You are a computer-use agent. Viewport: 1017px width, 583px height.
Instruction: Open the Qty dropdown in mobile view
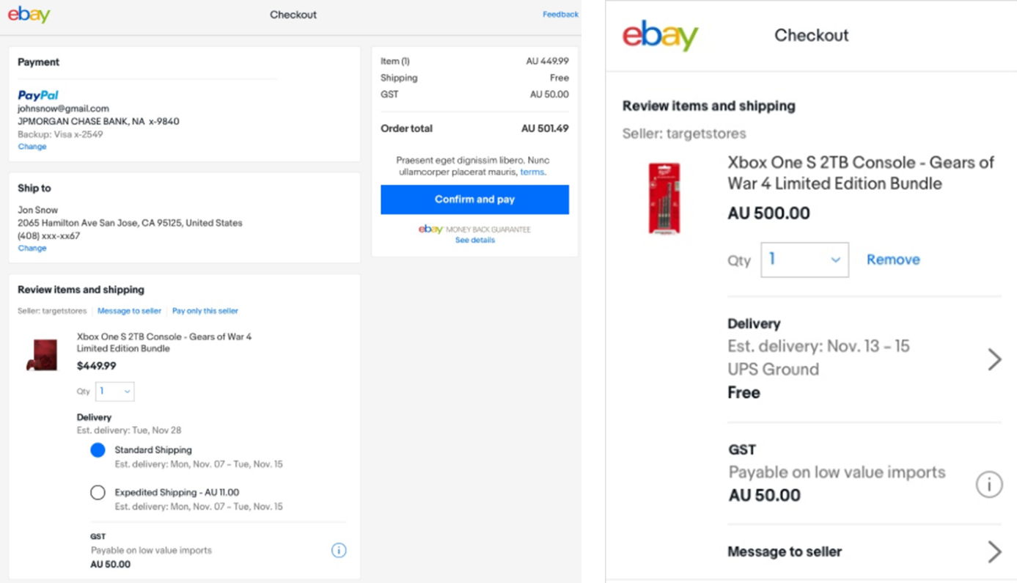804,260
